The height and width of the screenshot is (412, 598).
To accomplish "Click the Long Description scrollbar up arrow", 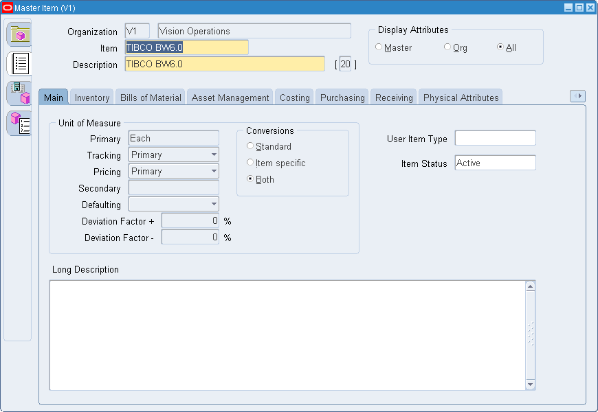I will click(530, 286).
